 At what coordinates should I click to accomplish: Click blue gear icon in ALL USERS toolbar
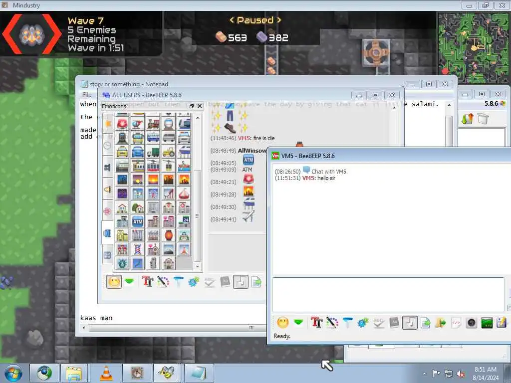[194, 281]
